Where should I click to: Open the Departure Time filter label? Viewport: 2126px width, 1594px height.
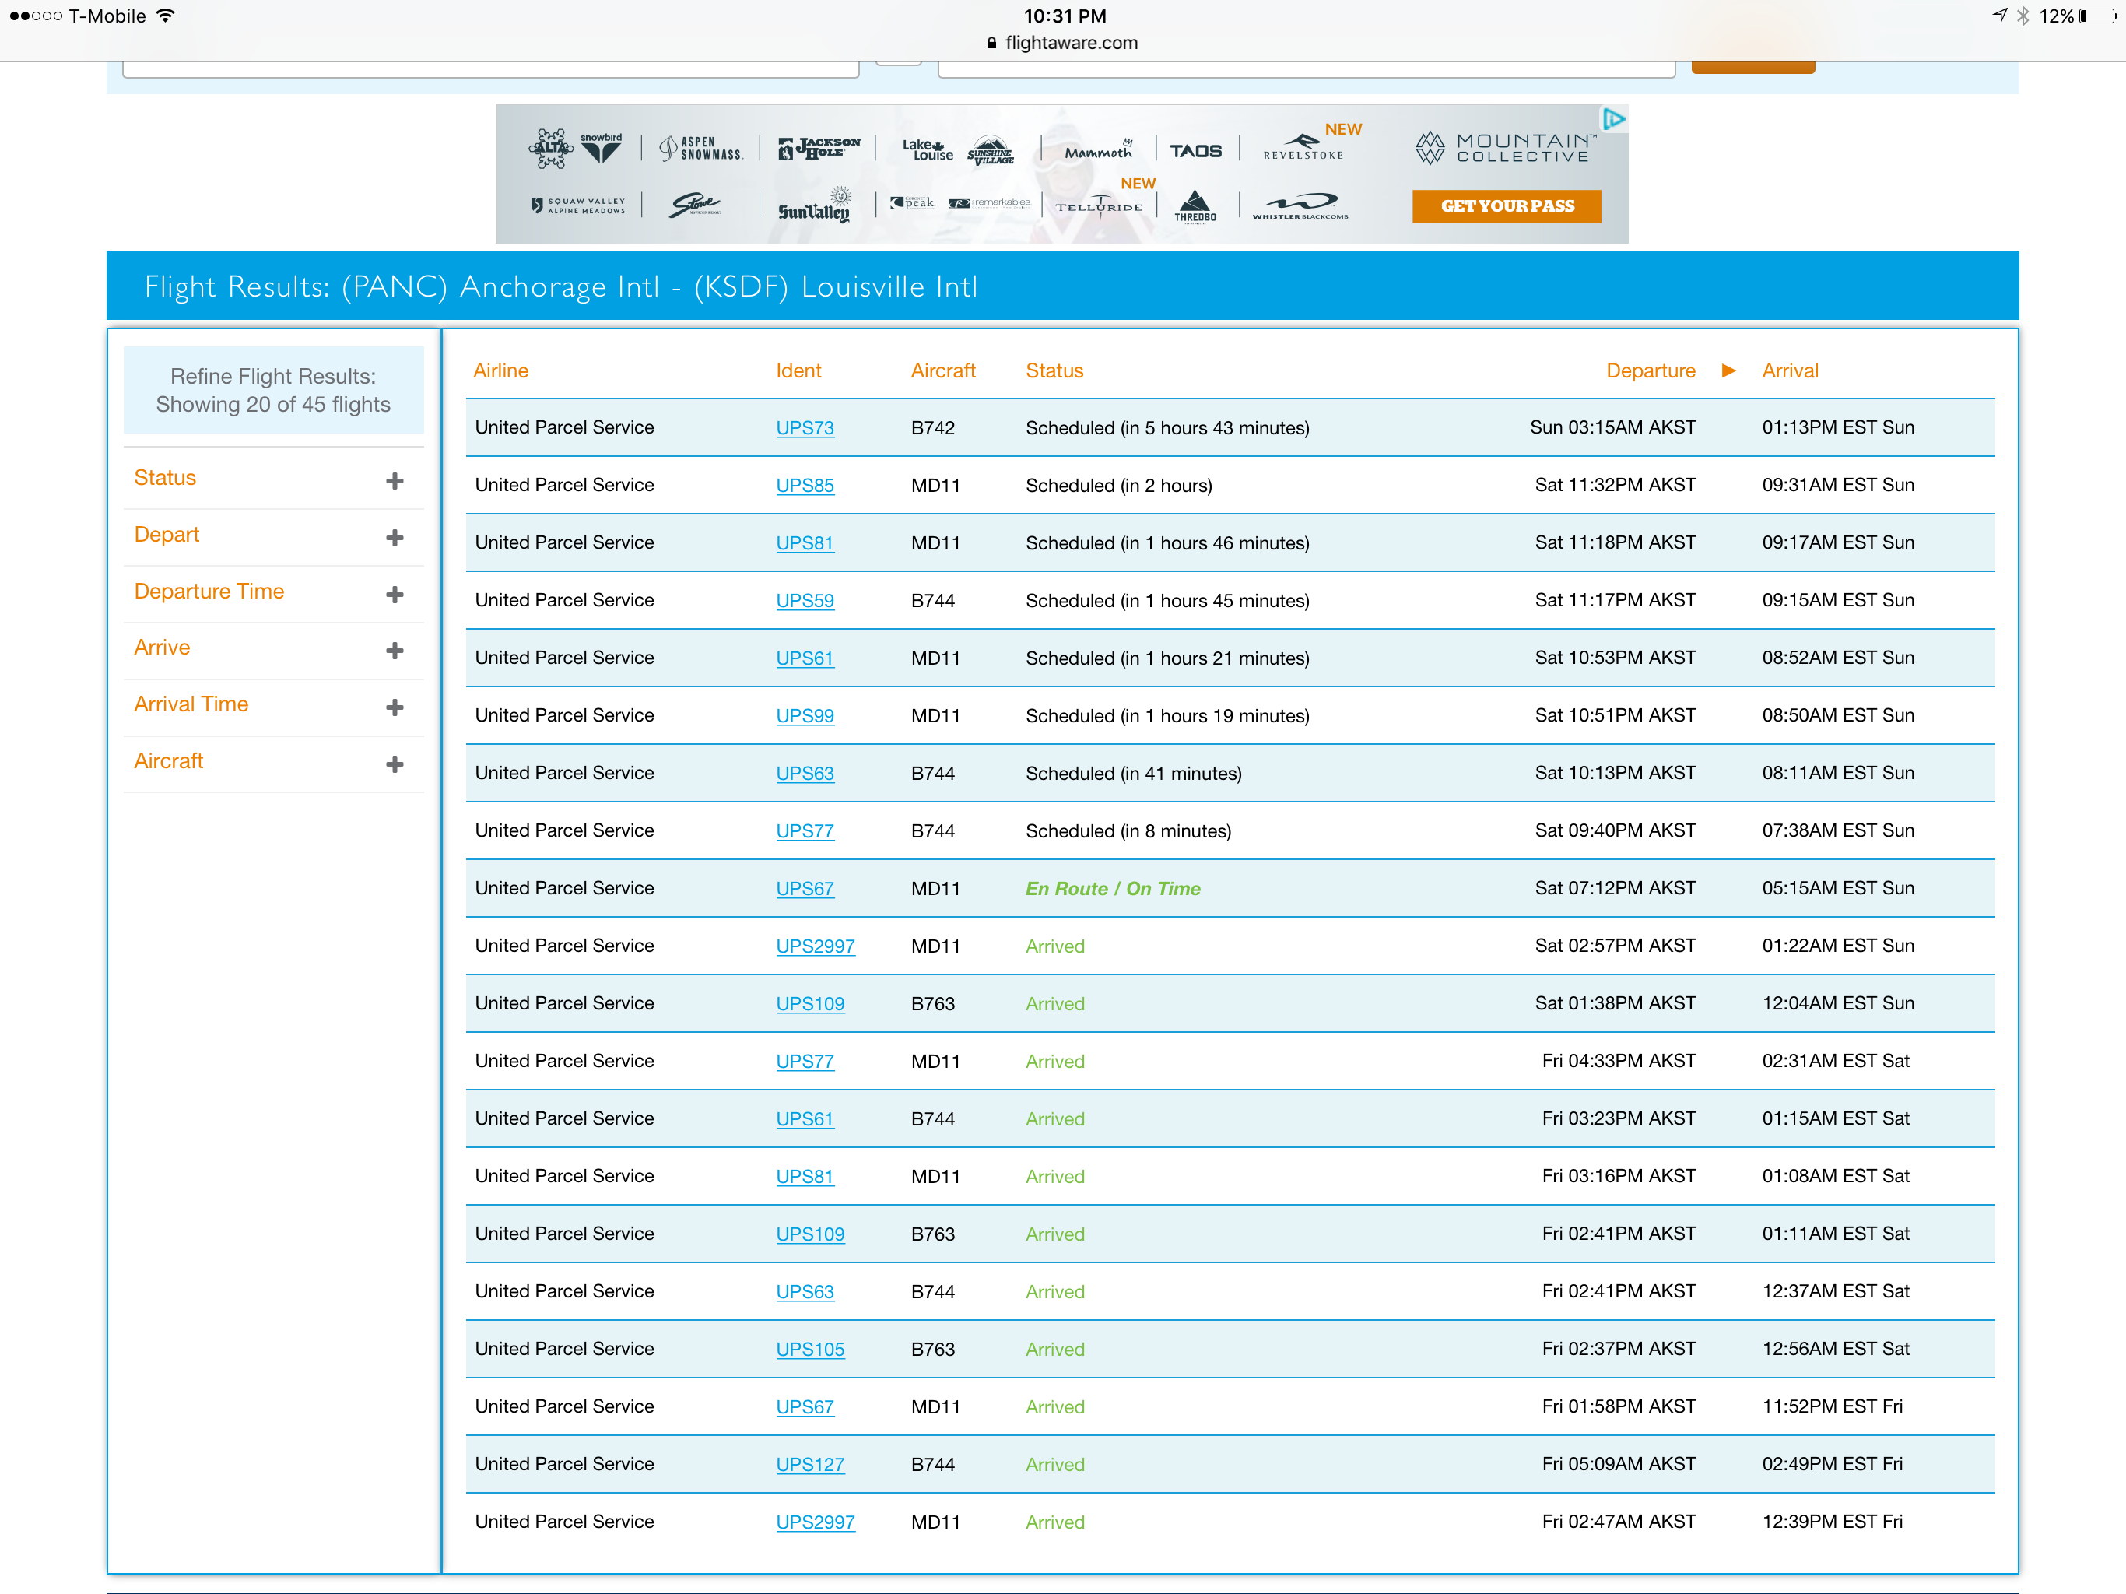pos(209,592)
